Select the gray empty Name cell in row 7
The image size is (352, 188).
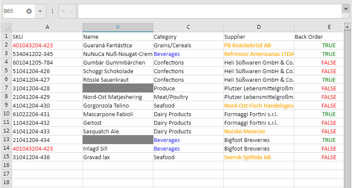pyautogui.click(x=118, y=88)
